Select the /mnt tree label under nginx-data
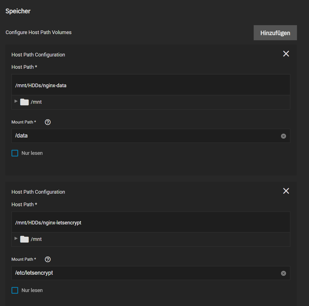The width and height of the screenshot is (309, 306). (36, 102)
